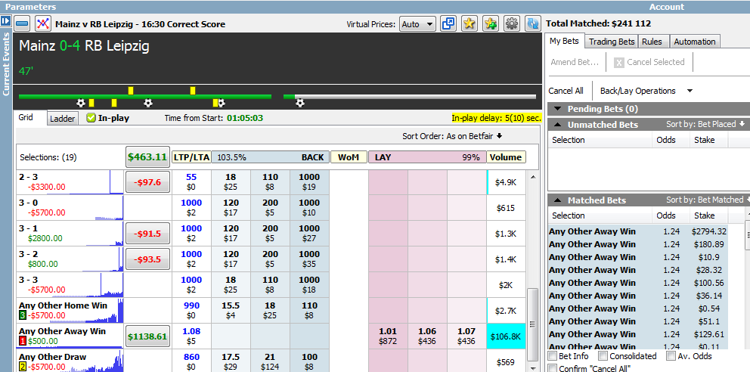
Task: Expand the Current Events side panel arrow
Action: coord(6,21)
